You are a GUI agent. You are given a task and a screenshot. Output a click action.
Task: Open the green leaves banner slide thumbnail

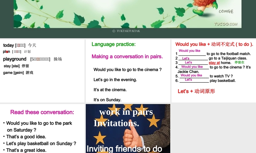click(x=128, y=19)
